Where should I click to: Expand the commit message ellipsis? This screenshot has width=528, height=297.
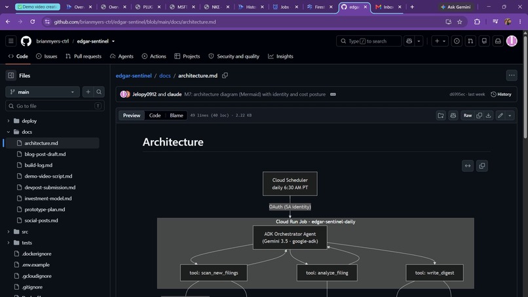pyautogui.click(x=333, y=94)
